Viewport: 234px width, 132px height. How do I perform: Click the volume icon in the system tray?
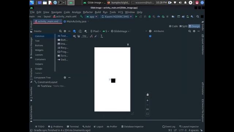coord(180,3)
